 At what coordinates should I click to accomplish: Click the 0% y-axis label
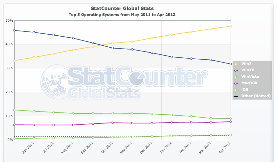pyautogui.click(x=10, y=140)
